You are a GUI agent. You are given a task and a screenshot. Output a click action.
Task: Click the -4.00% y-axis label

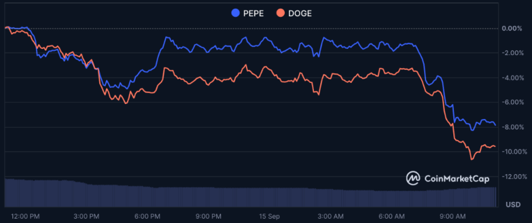(x=513, y=77)
